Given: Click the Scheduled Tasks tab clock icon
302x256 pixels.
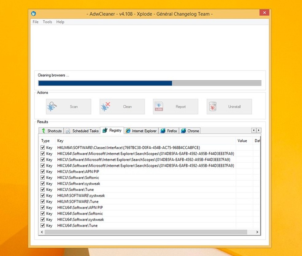Looking at the screenshot, I should click(x=68, y=131).
